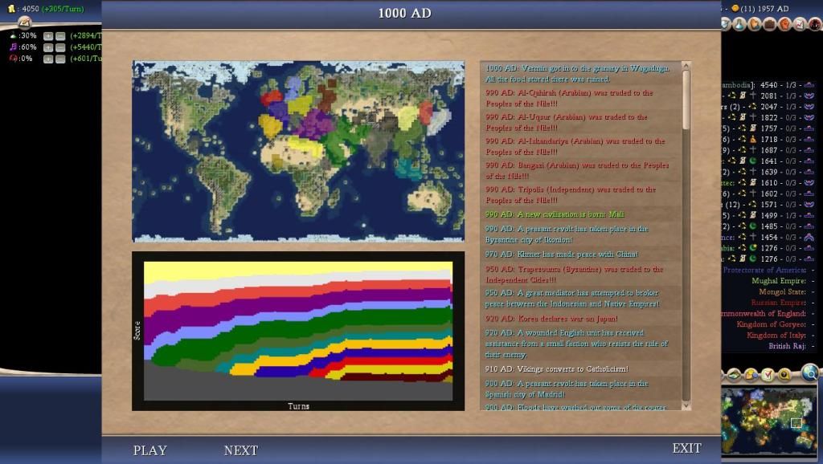Increase research rate with plus button
Screen dimensions: 823x464
point(48,36)
